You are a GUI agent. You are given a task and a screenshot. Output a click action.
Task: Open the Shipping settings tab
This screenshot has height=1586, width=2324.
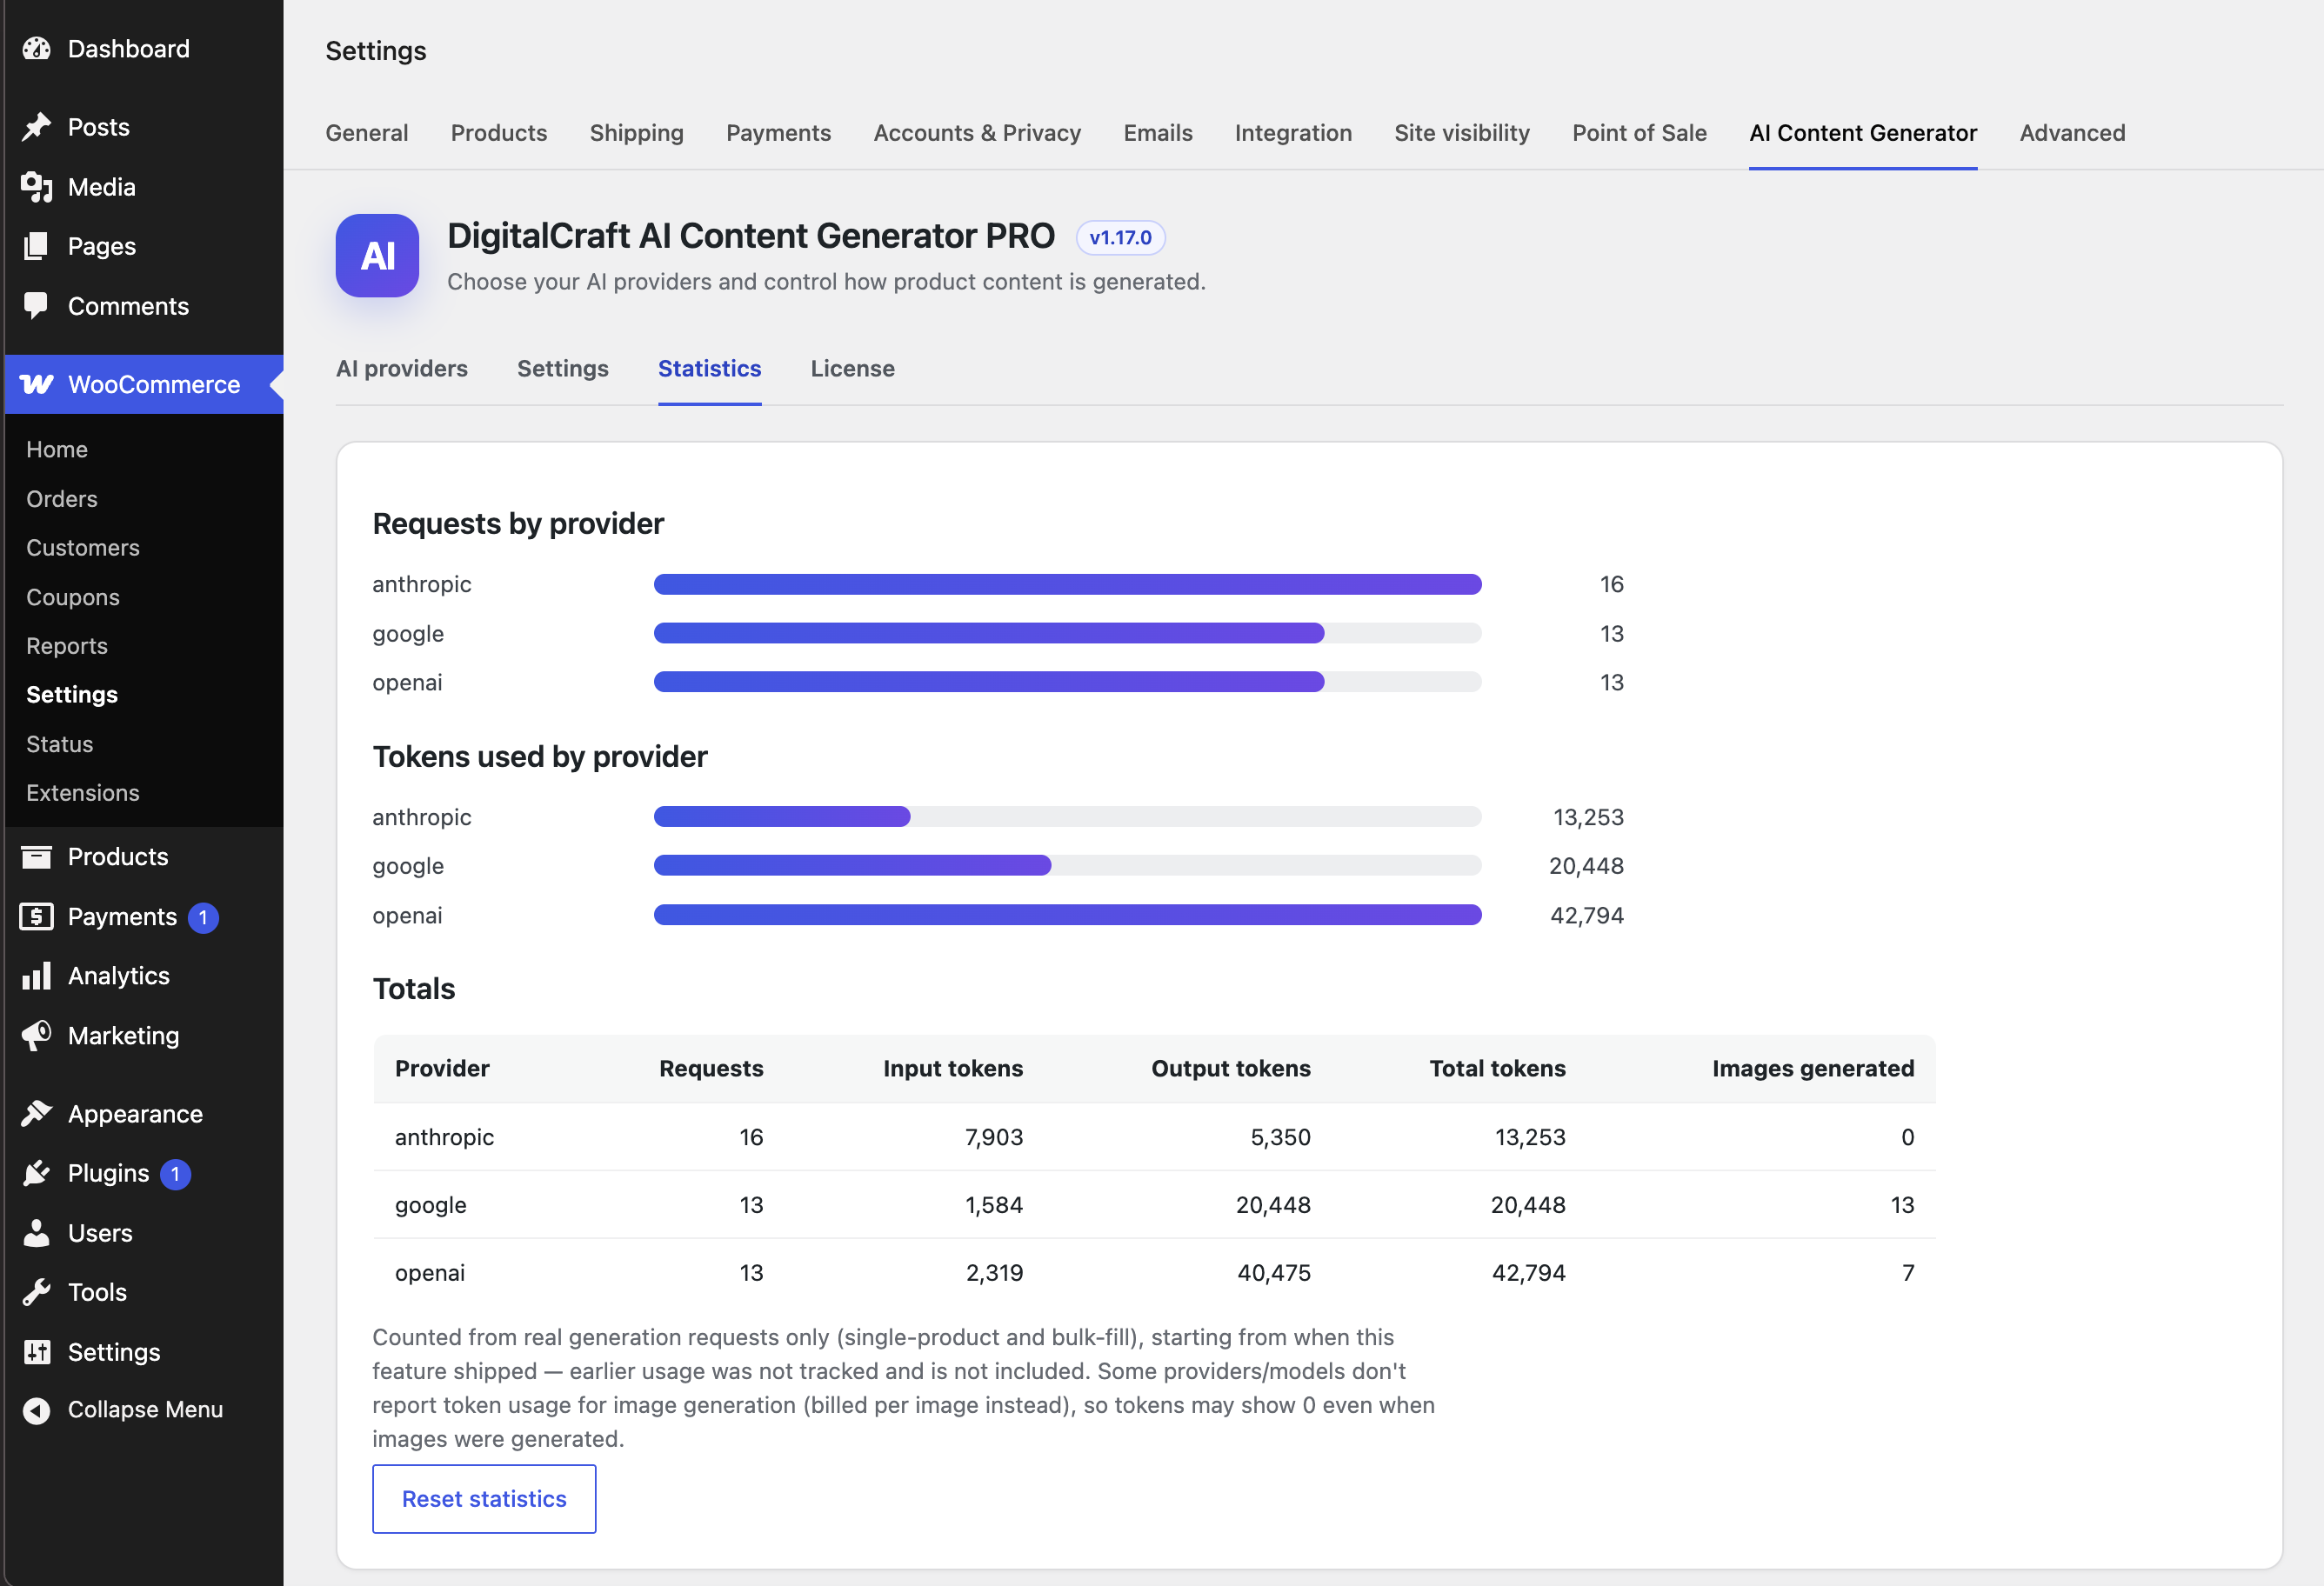pyautogui.click(x=637, y=133)
